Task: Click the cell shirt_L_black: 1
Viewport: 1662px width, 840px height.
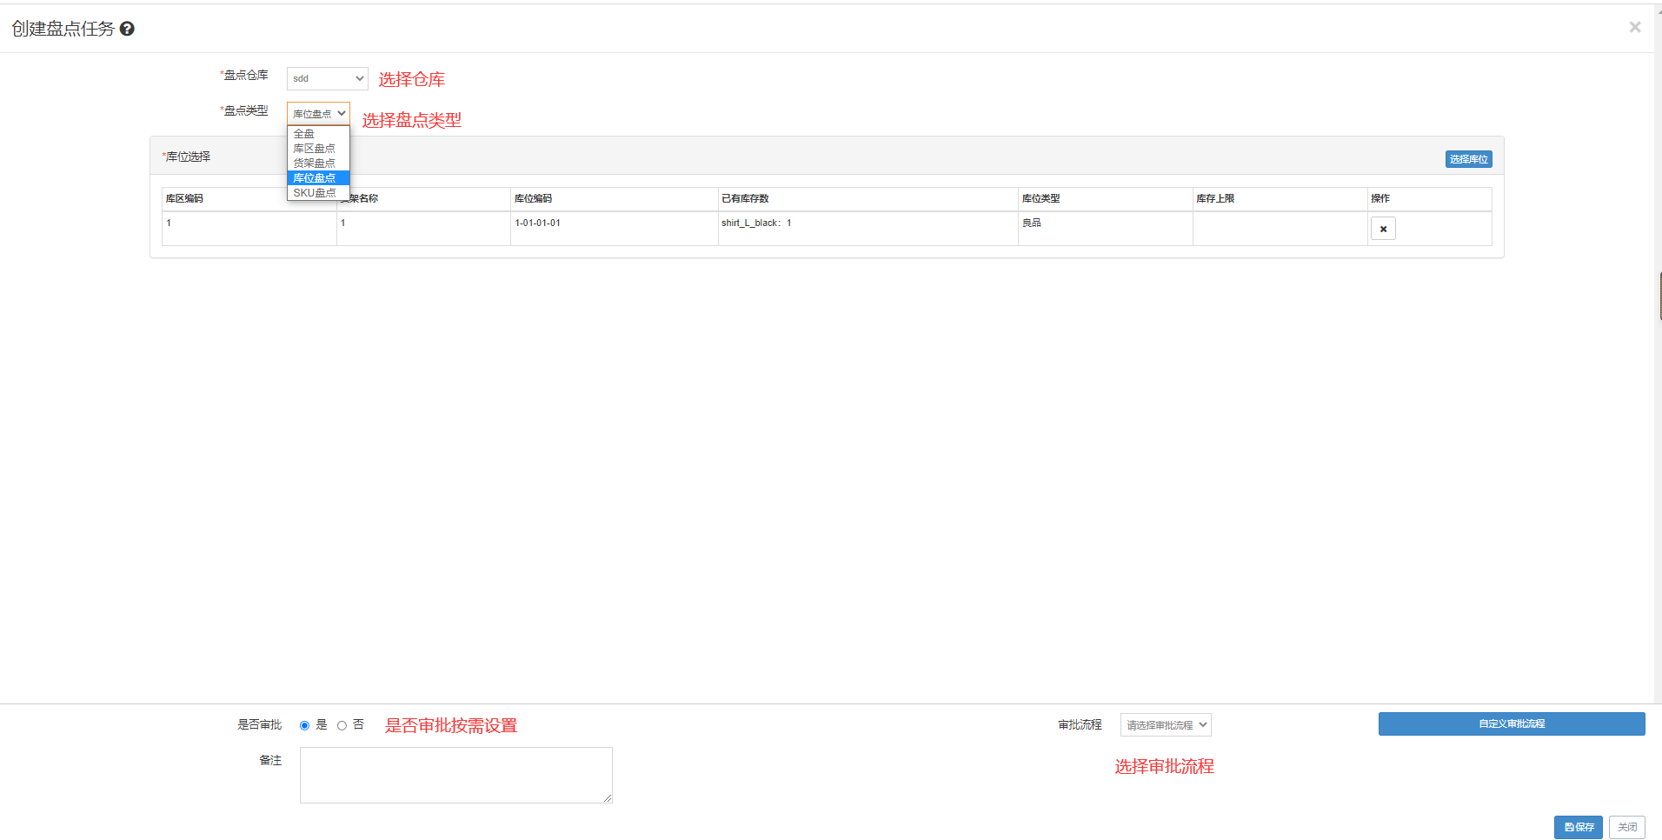Action: coord(868,229)
